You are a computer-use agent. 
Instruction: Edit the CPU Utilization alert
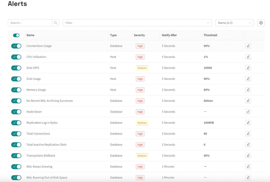(x=248, y=57)
